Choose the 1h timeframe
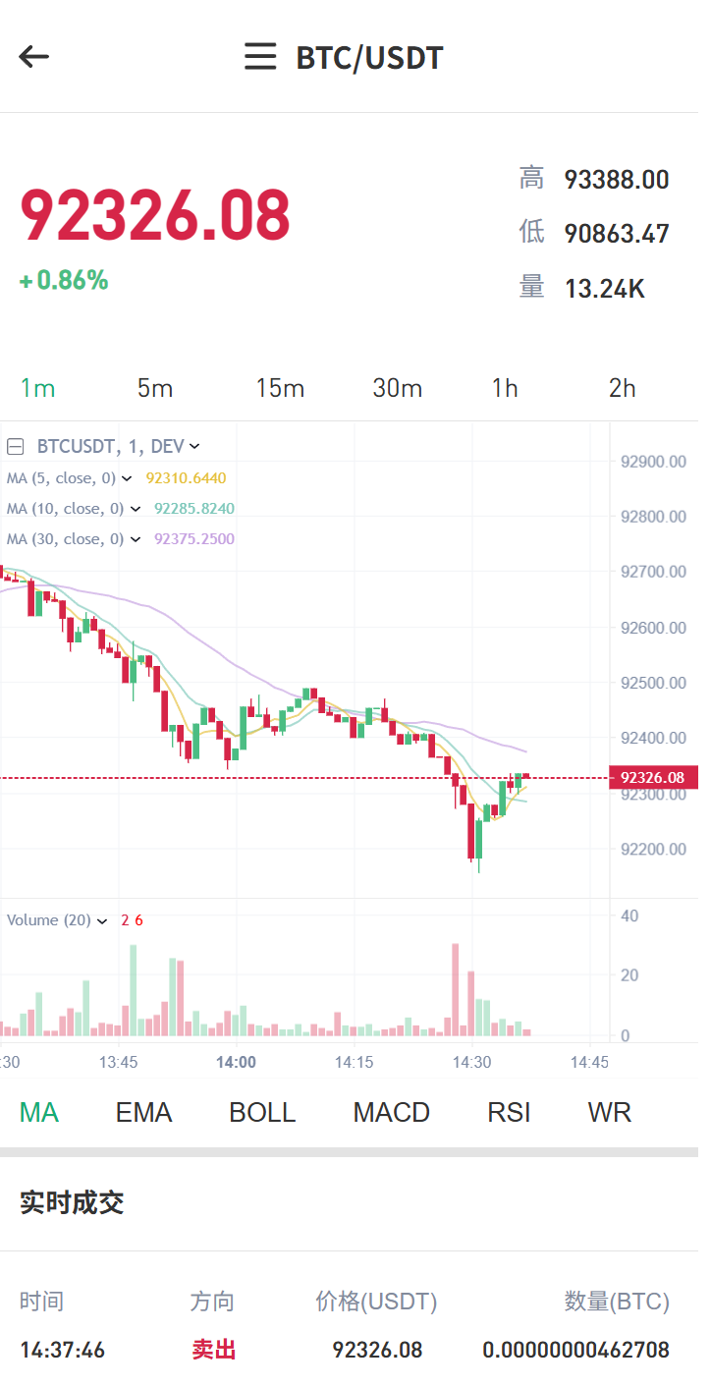 [x=505, y=388]
